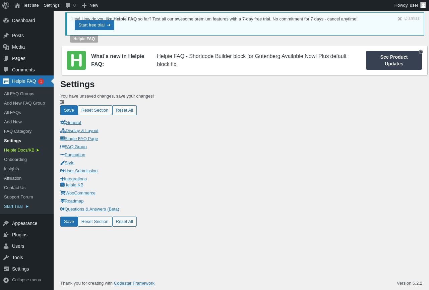Select Add New FAQ Group submenu item
Screen dimensions: 429x290
[24, 103]
